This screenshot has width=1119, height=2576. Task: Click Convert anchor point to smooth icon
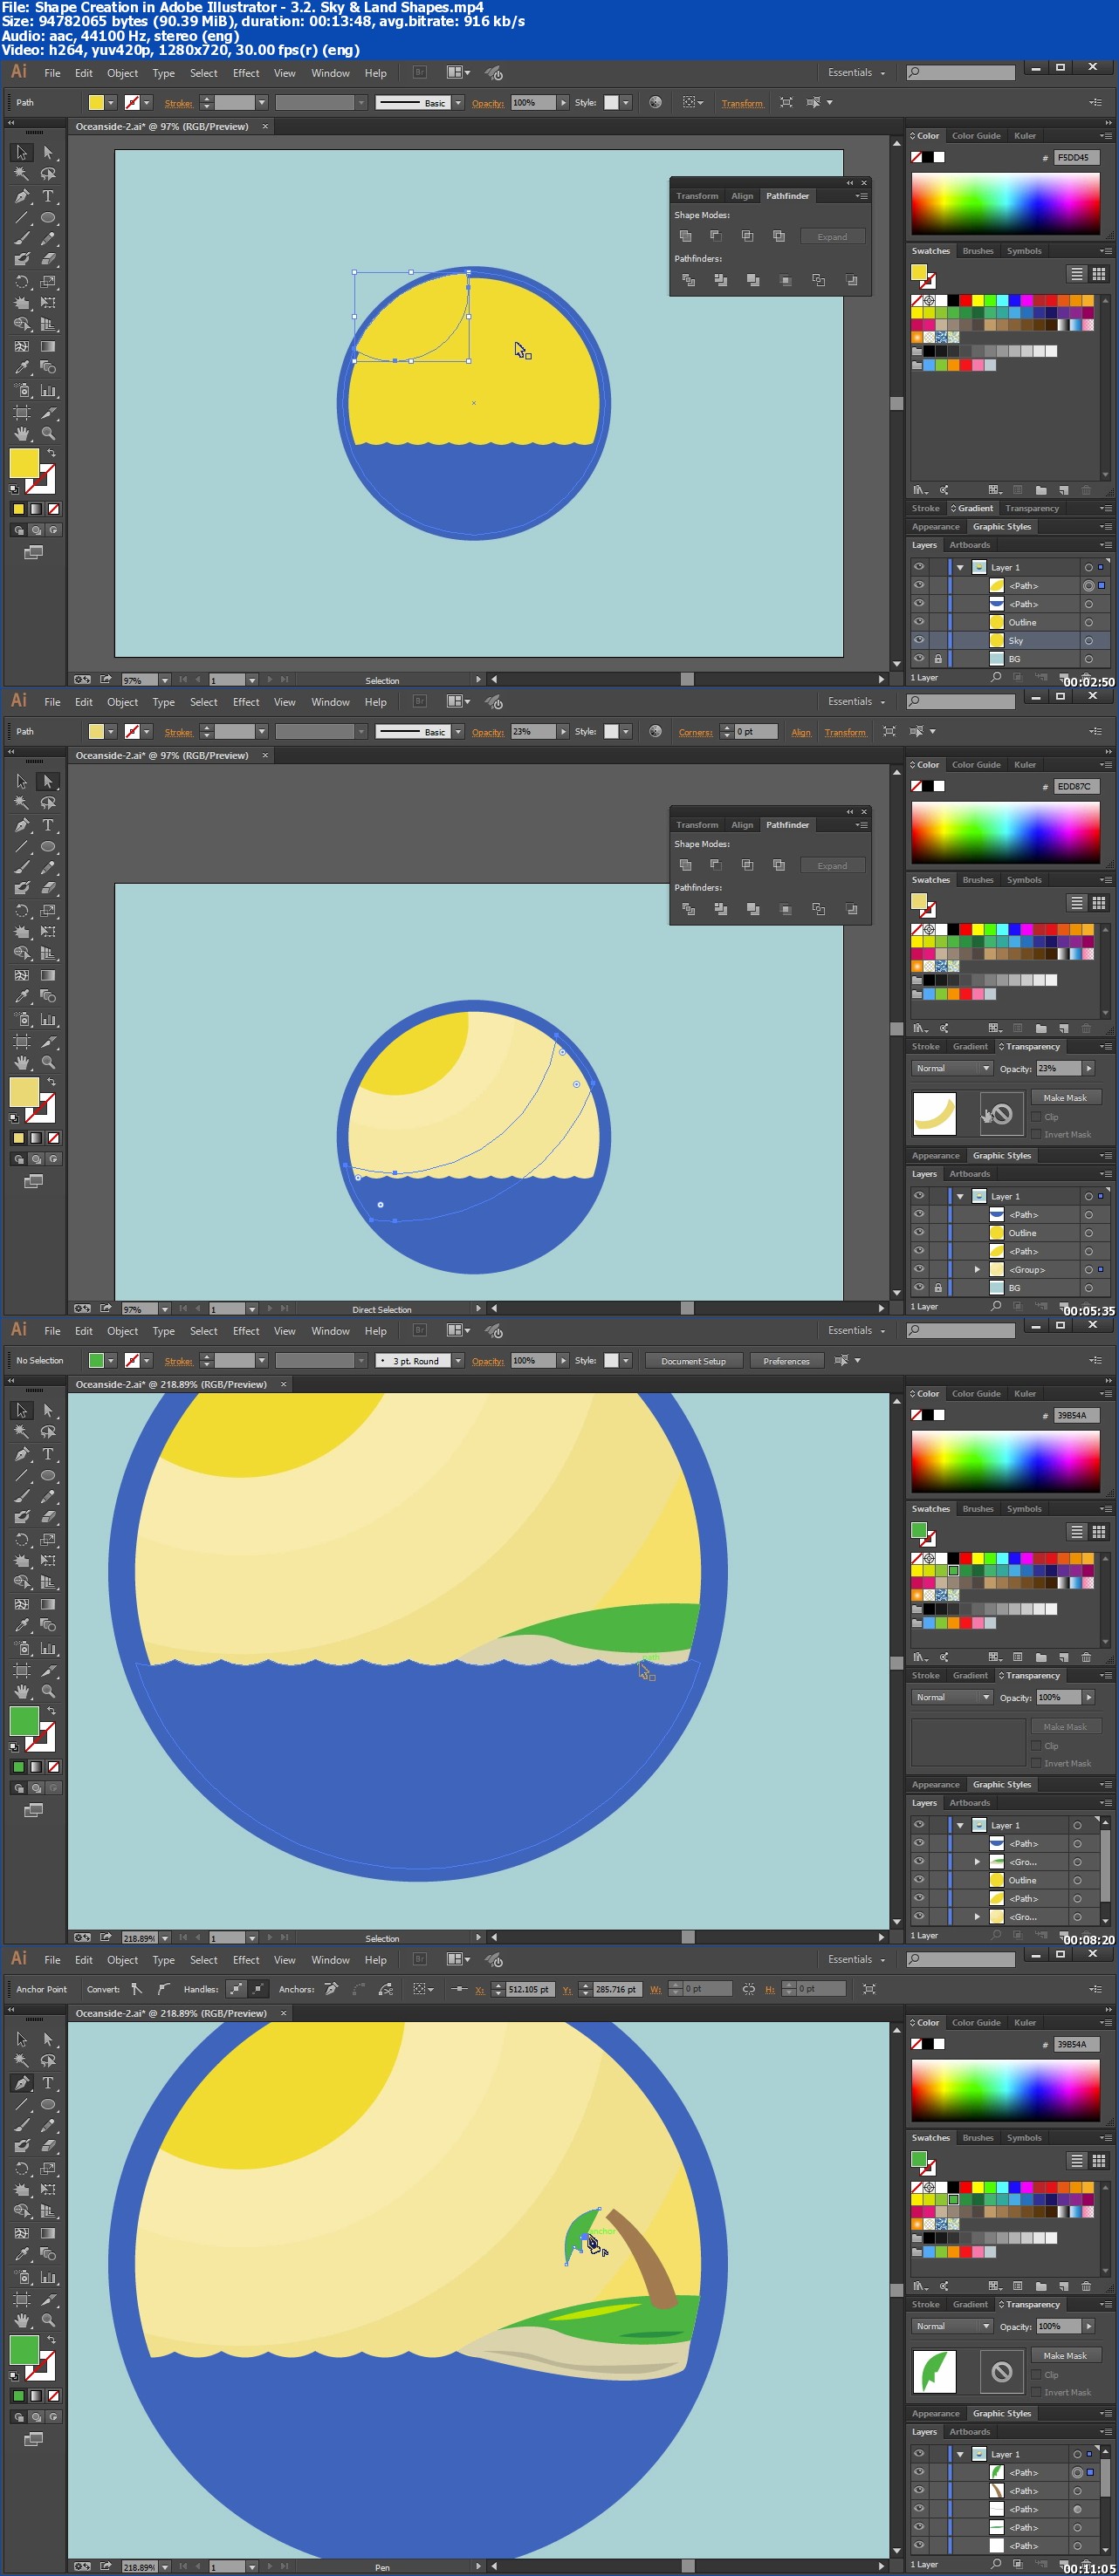click(x=162, y=1989)
